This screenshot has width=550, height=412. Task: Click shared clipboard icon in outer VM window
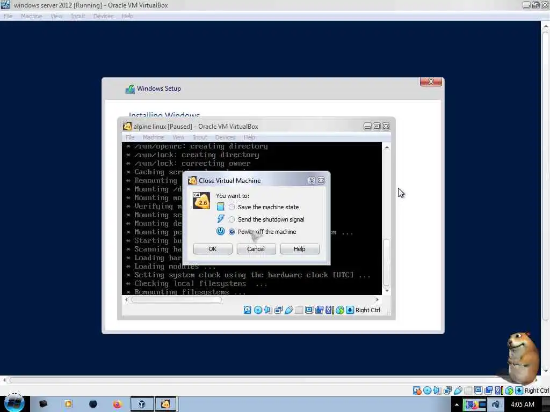point(488,391)
